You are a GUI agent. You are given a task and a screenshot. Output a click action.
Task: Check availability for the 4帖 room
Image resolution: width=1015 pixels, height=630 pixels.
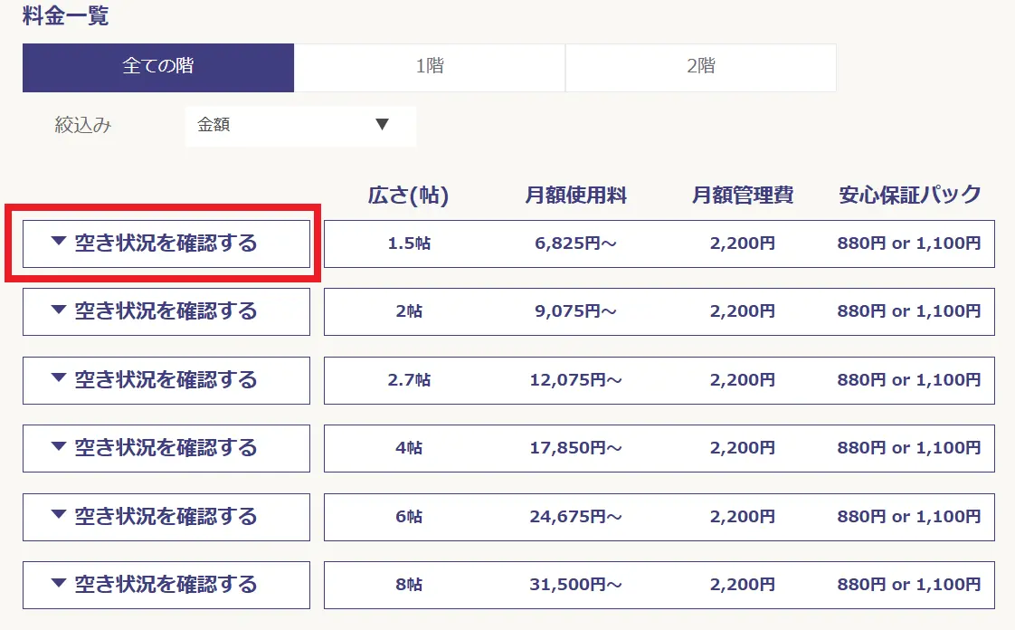tap(166, 448)
